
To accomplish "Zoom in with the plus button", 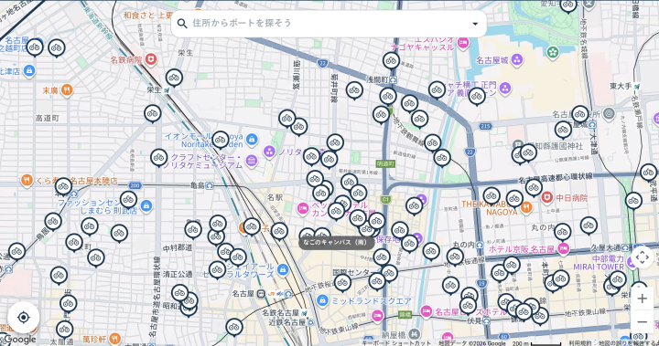I will click(x=642, y=299).
